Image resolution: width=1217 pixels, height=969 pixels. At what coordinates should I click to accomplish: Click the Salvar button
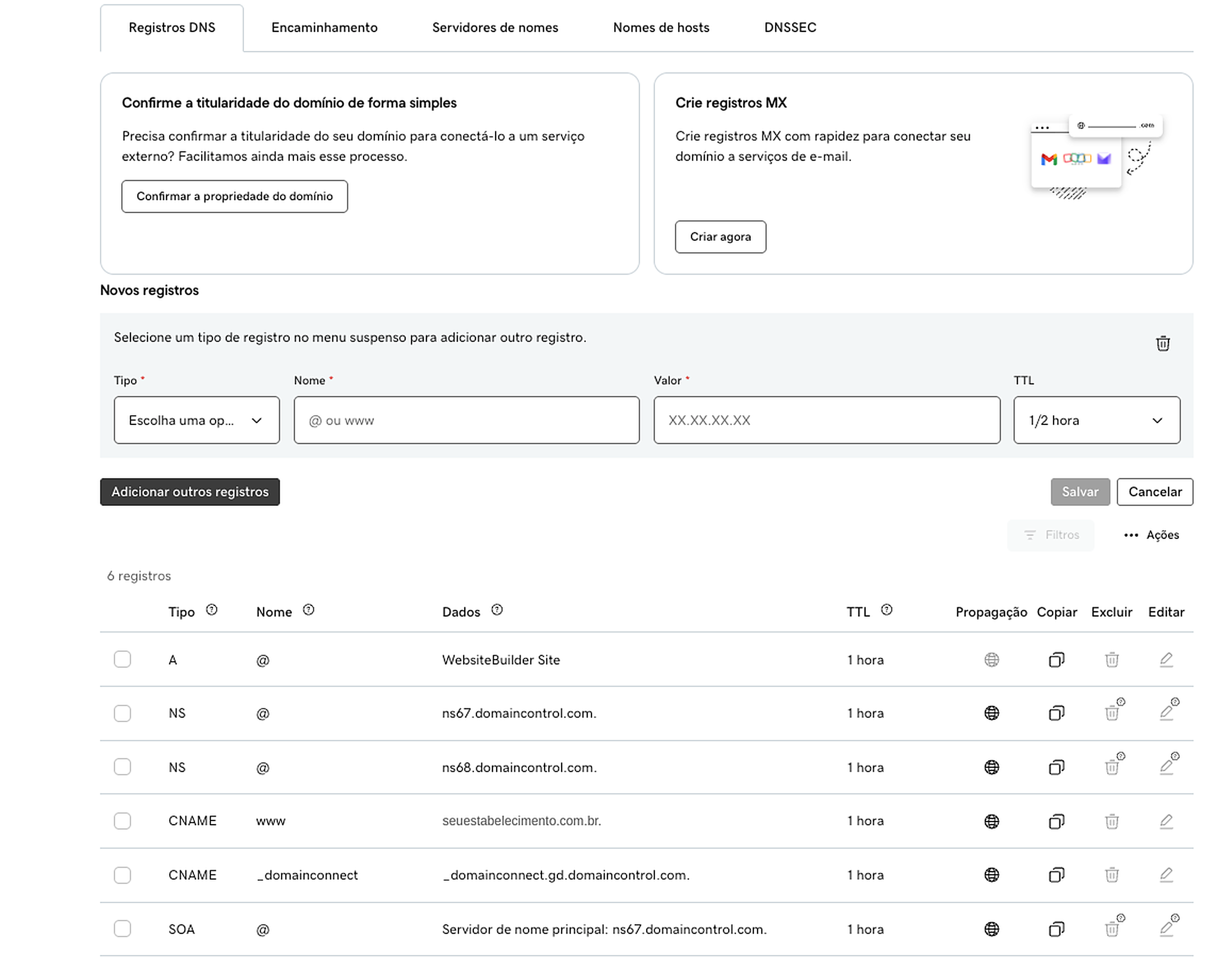click(x=1080, y=492)
